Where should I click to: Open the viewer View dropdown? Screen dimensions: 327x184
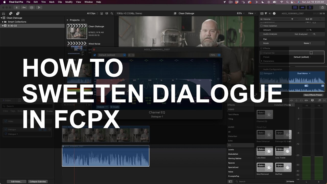coord(252,13)
